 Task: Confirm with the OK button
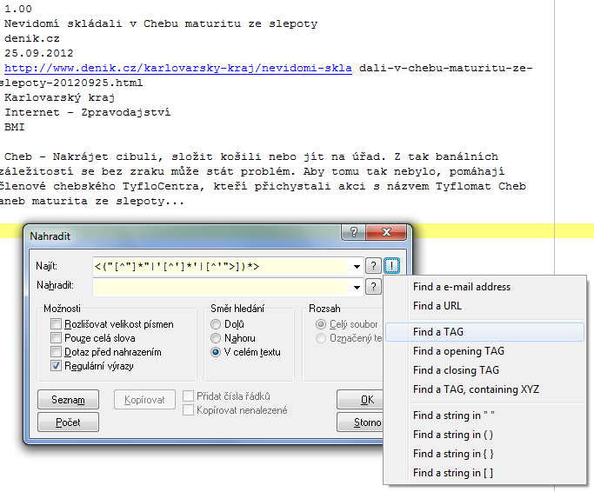pos(360,400)
